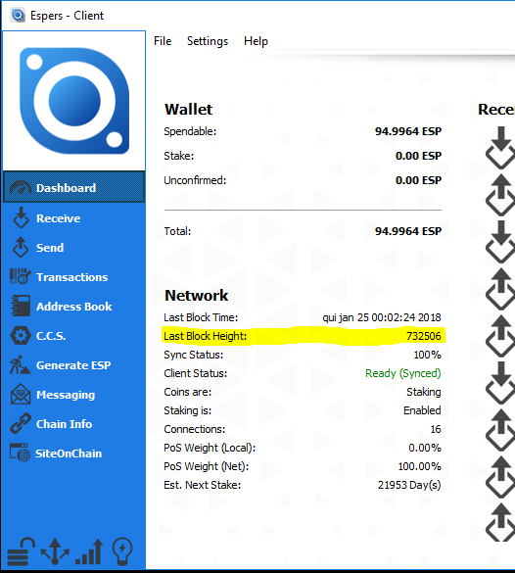Click the Unconfirmed: label
515x573 pixels.
(195, 180)
